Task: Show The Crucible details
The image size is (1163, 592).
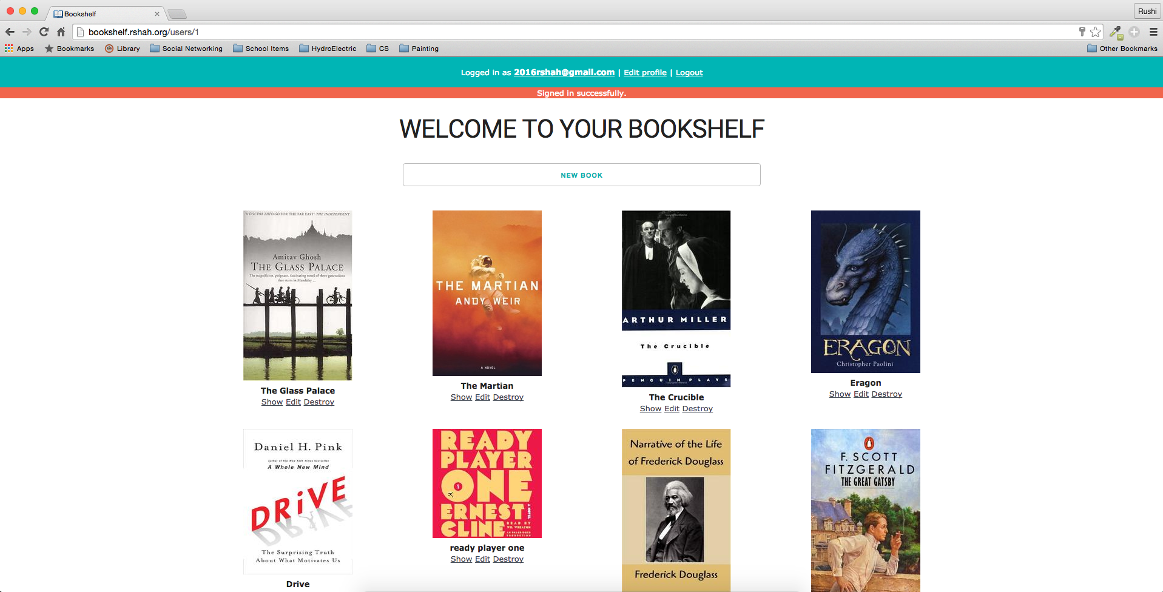Action: point(650,409)
